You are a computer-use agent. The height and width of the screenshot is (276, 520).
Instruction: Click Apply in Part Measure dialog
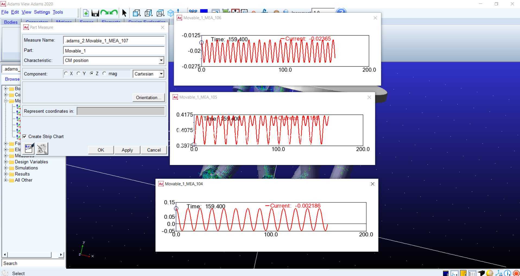click(x=127, y=150)
